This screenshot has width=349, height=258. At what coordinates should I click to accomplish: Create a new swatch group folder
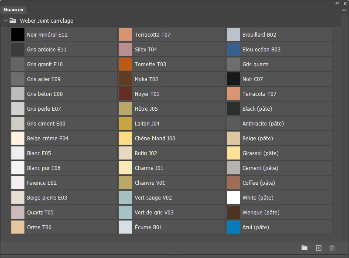(305, 248)
